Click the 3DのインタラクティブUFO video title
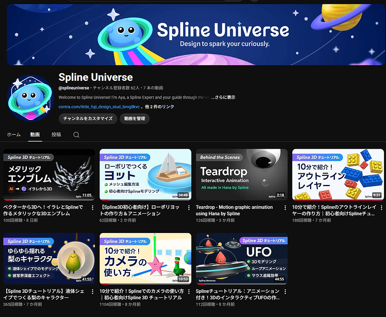Screen dimensions: 386x317 point(238,294)
